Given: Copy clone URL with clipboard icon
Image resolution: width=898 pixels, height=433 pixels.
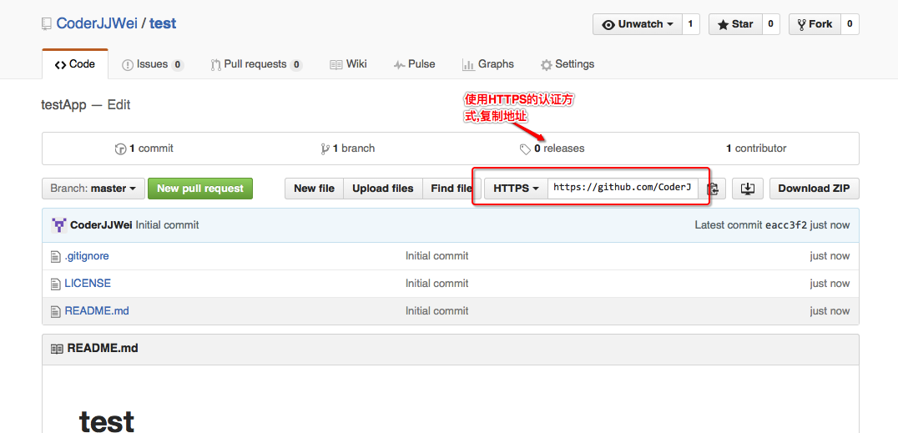Looking at the screenshot, I should pos(713,189).
